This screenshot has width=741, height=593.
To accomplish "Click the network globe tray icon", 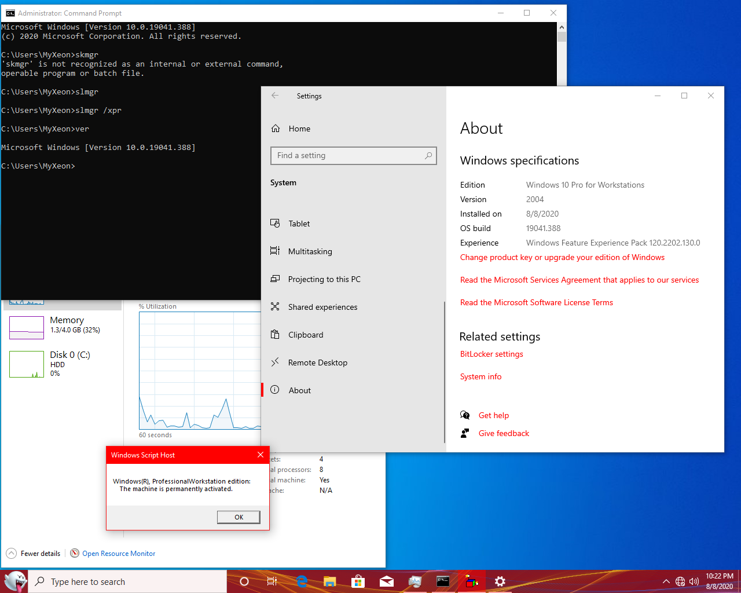I will coord(680,581).
